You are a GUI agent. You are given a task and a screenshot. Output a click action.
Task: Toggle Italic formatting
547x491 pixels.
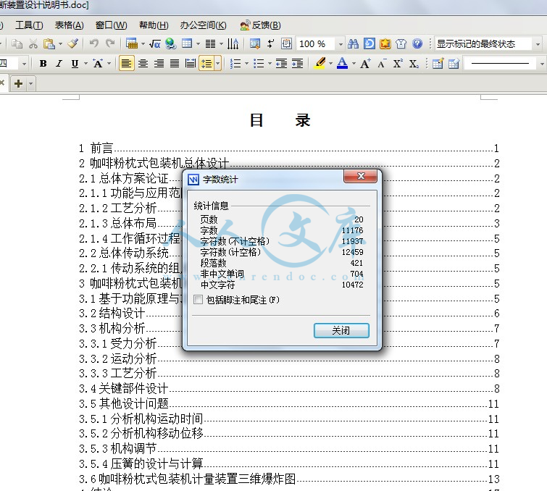(59, 64)
